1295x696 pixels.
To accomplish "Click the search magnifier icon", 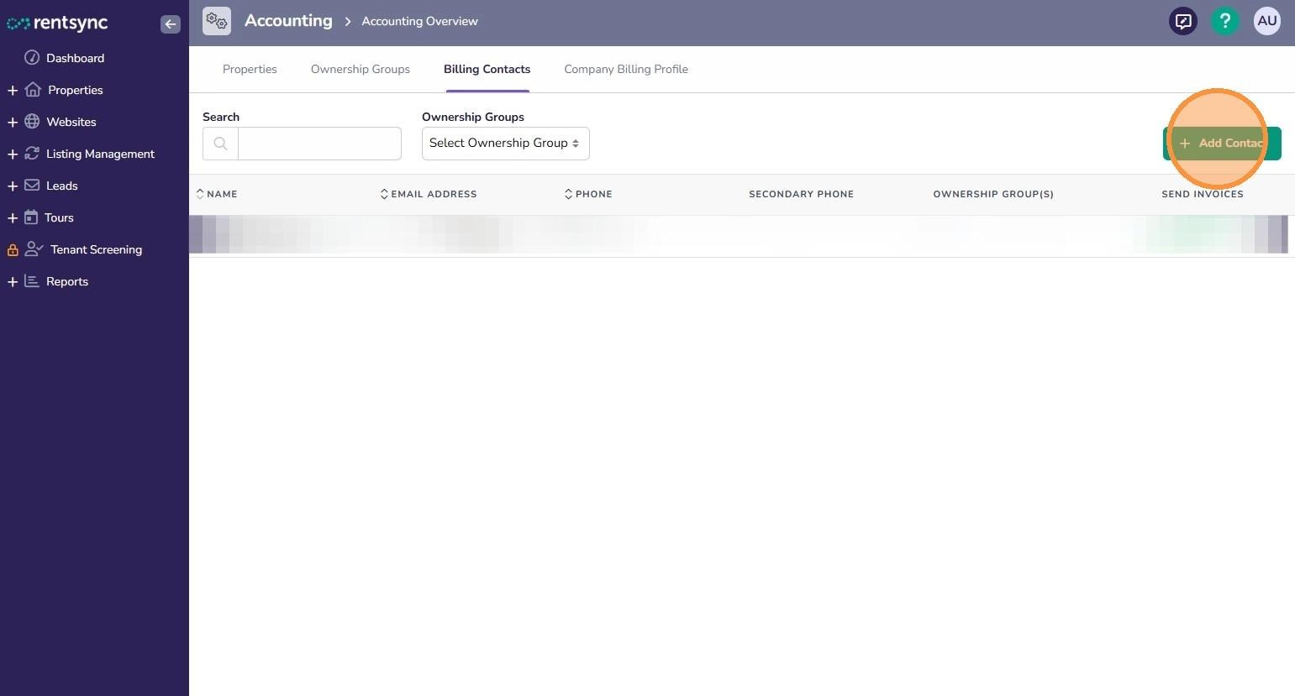I will 220,144.
